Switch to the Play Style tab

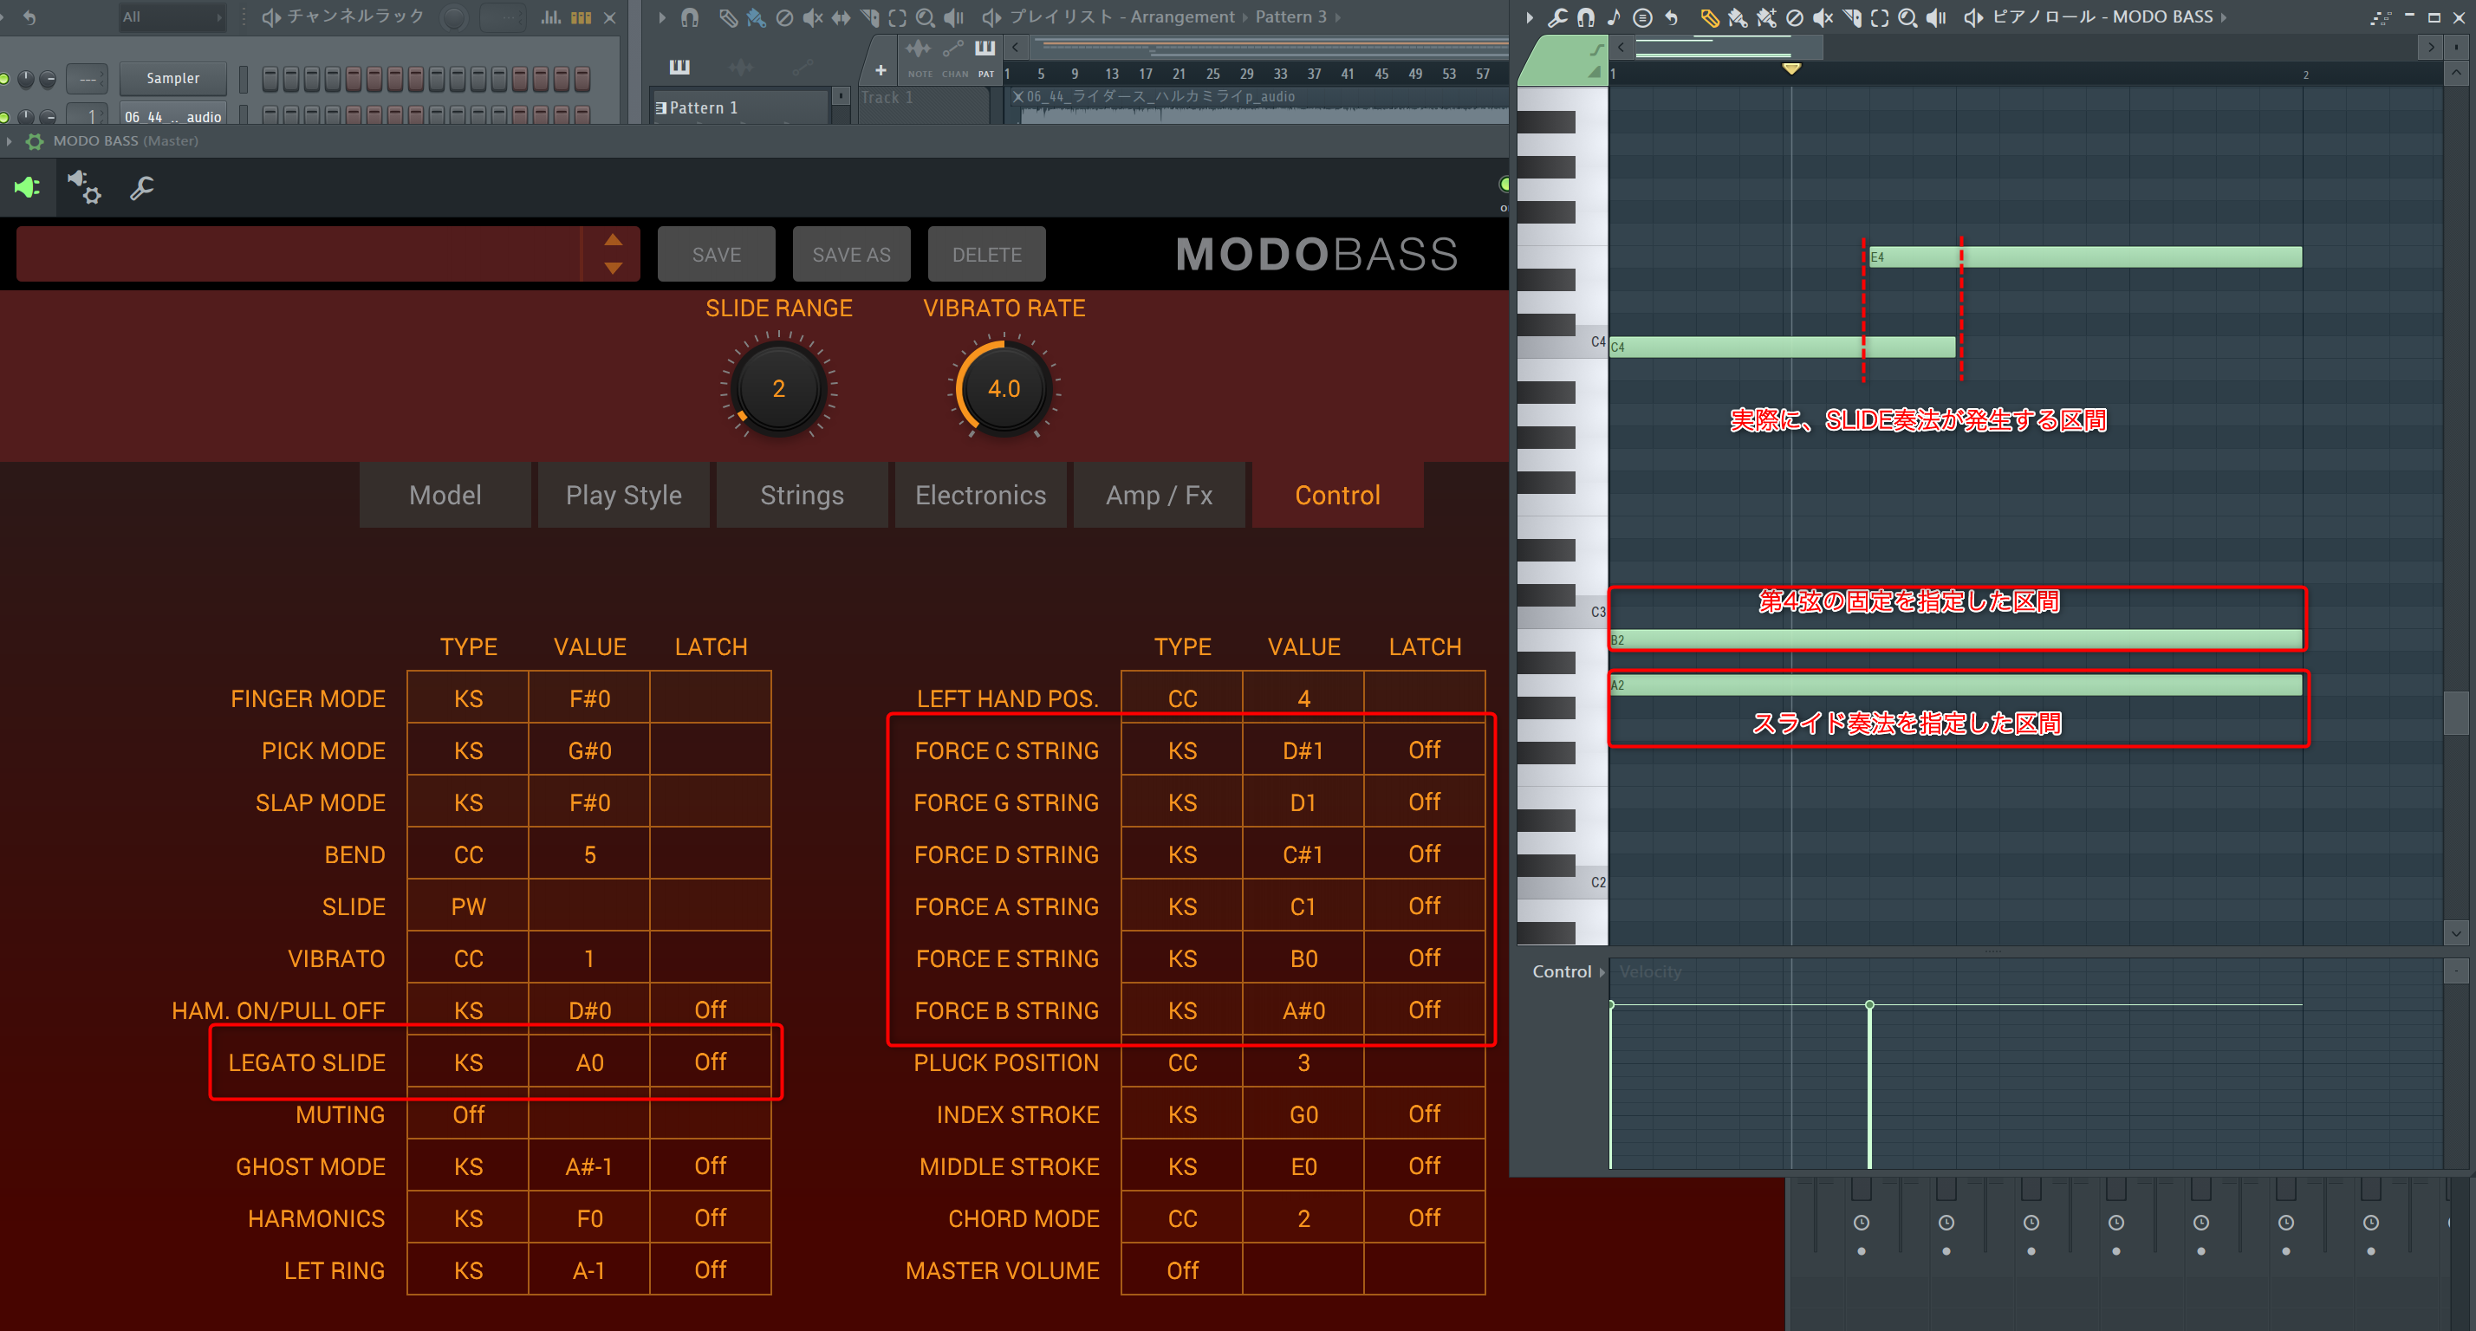tap(623, 495)
